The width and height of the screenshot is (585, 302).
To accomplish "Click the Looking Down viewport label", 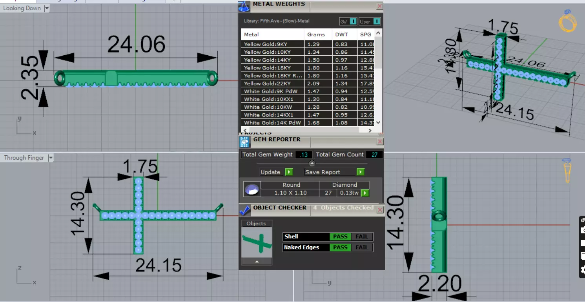I will click(x=22, y=8).
